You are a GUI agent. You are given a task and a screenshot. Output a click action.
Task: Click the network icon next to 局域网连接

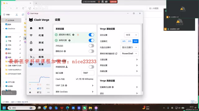(67, 67)
